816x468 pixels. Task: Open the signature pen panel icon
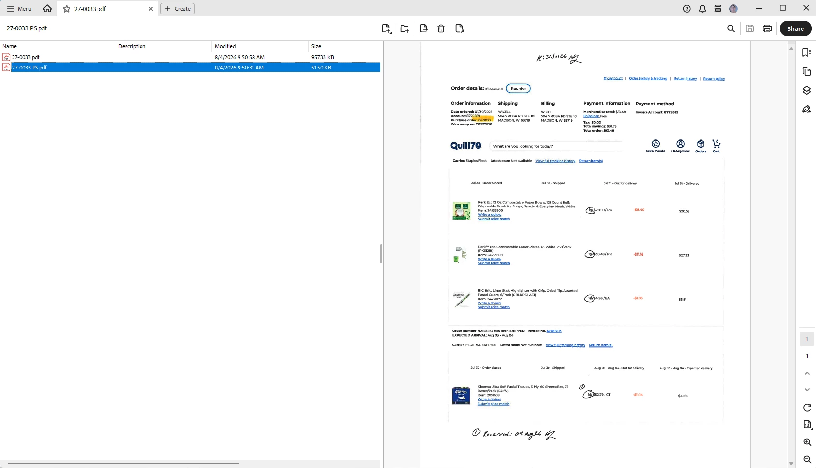(x=806, y=109)
